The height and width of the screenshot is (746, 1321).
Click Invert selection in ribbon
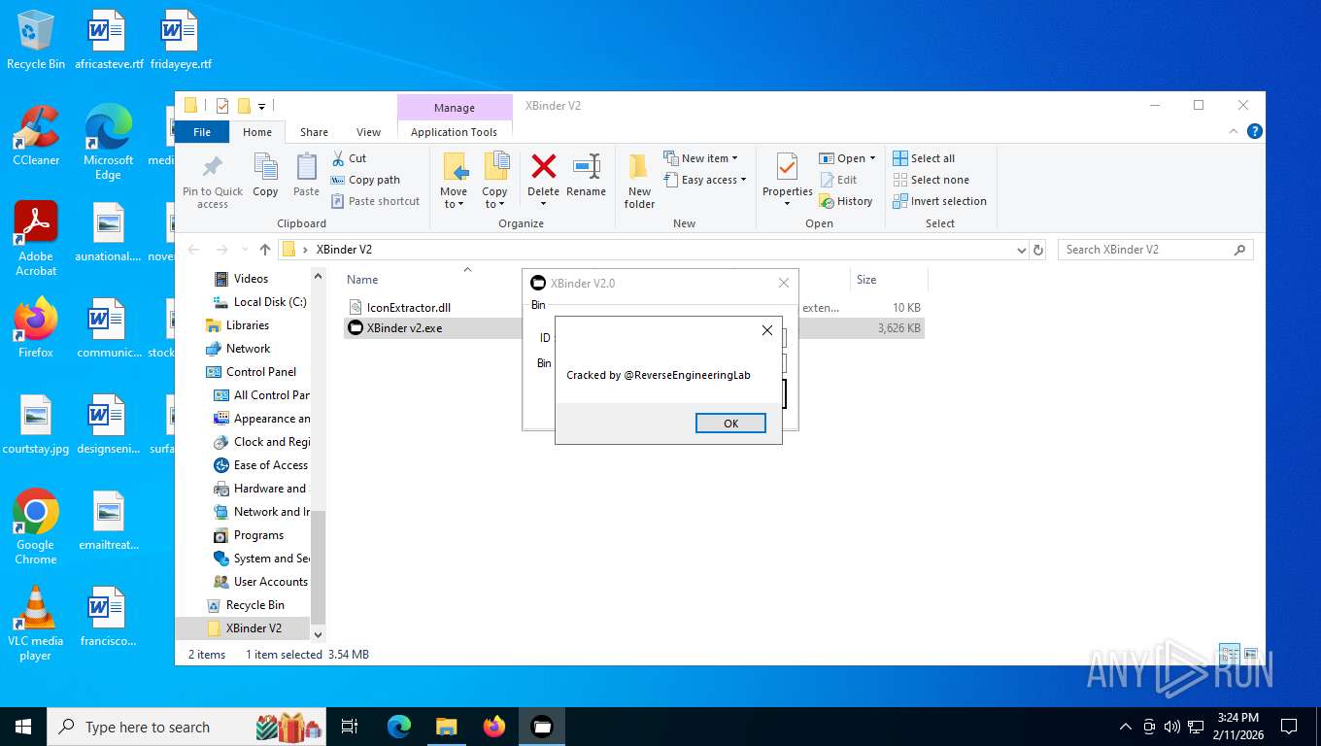(x=939, y=201)
